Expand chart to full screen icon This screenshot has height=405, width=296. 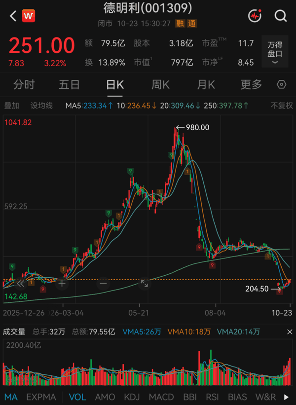click(x=145, y=284)
